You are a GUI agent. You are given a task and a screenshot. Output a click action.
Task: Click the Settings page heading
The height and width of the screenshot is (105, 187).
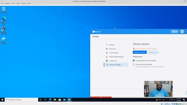[x=96, y=36]
